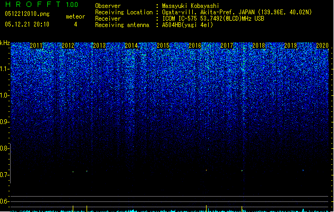Click the Receiver label
Screen dimensions: 334x212
[x=108, y=19]
